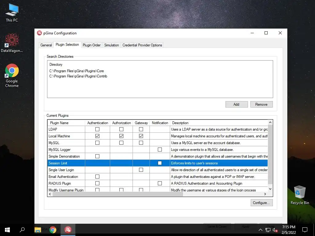
Task: Click the Add directory button
Action: tap(237, 104)
